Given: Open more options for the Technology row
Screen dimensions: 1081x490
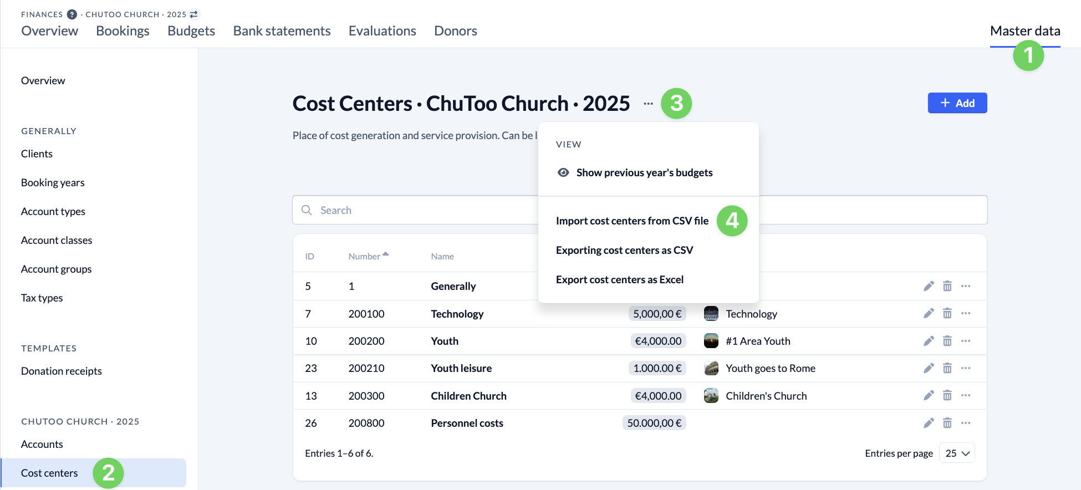Looking at the screenshot, I should (966, 314).
